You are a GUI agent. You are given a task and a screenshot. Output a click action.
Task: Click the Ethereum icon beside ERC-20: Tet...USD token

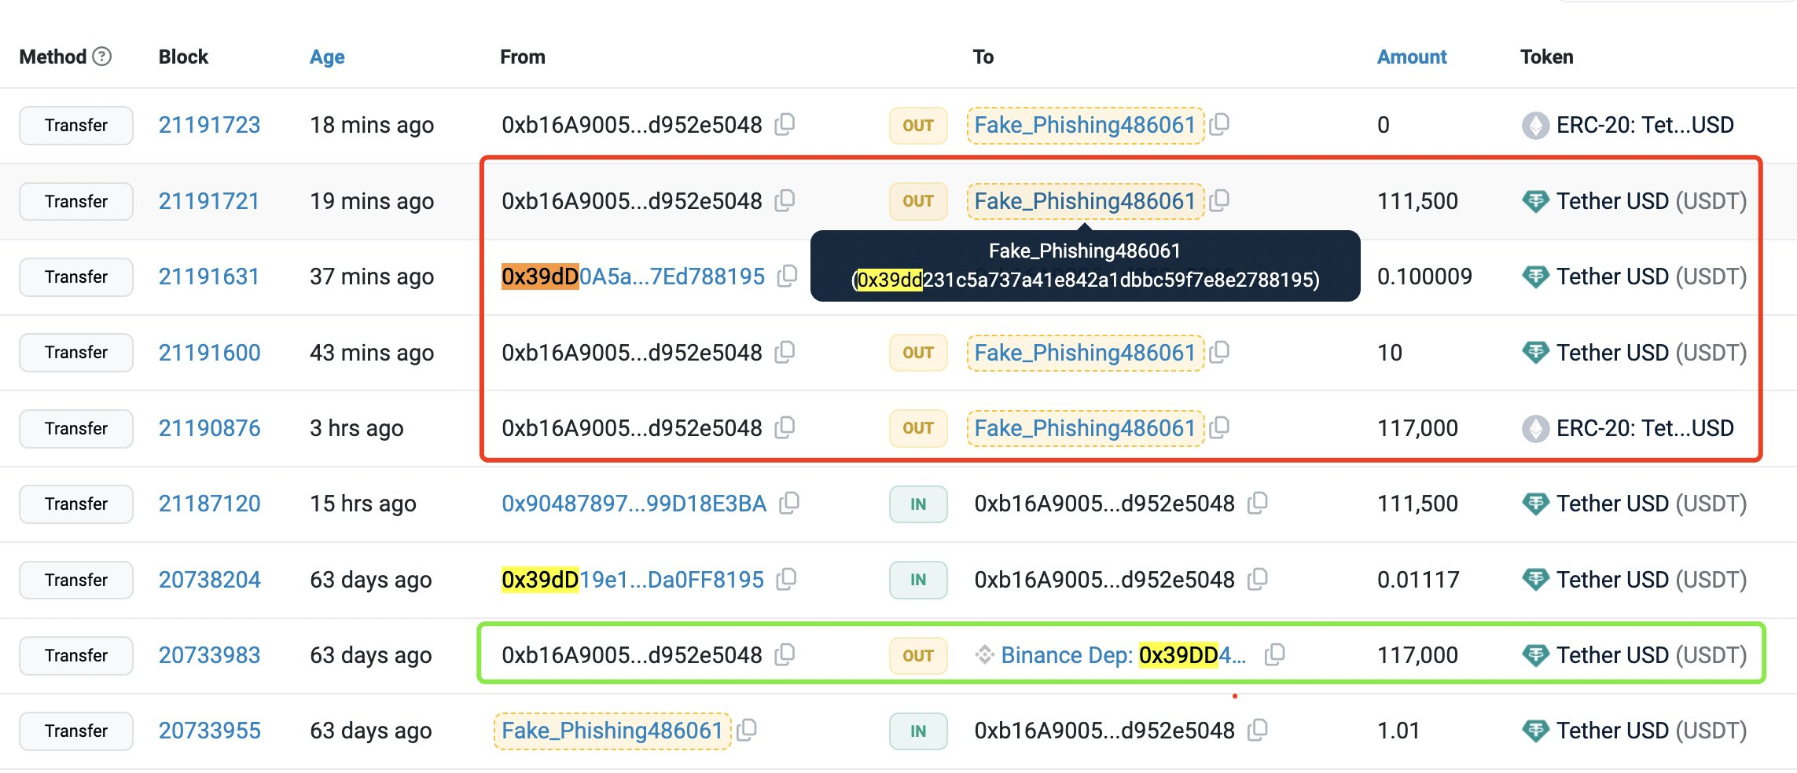point(1534,125)
